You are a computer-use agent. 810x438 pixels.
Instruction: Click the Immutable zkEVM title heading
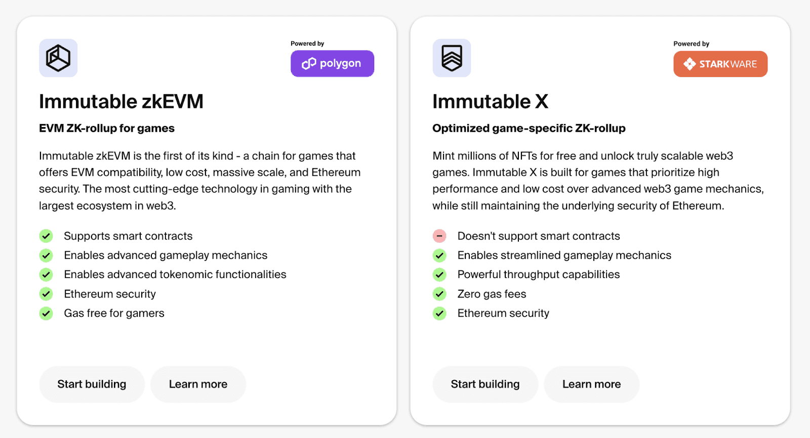[121, 101]
